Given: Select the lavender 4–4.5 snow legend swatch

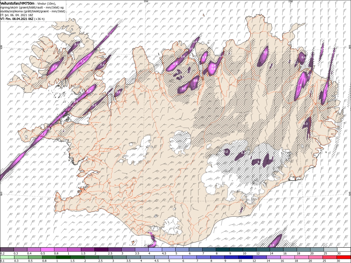Looking at the screenshot, I should click(155, 250).
